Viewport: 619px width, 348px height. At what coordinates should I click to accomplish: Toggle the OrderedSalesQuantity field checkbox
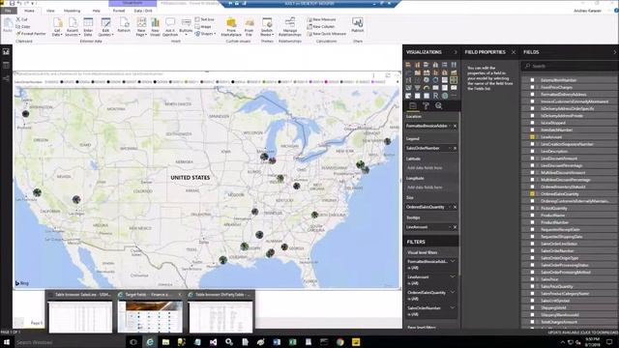(532, 193)
